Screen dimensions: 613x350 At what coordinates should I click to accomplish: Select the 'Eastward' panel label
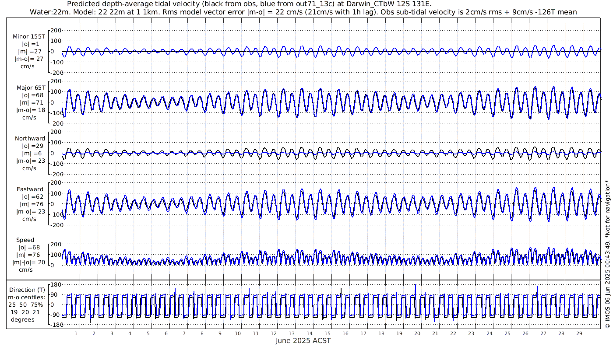click(30, 189)
